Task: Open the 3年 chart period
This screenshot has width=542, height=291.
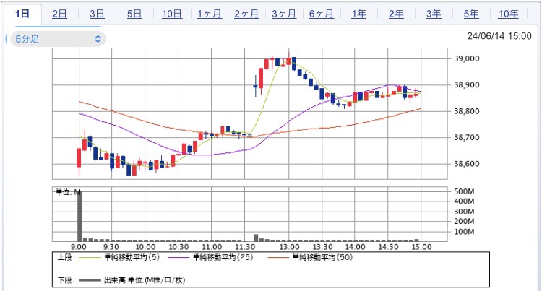Action: click(x=434, y=14)
